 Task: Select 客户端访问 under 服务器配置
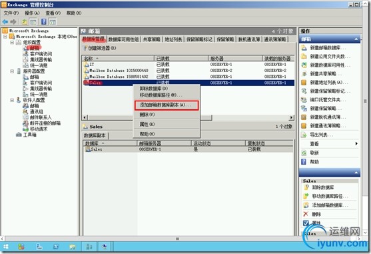41,83
